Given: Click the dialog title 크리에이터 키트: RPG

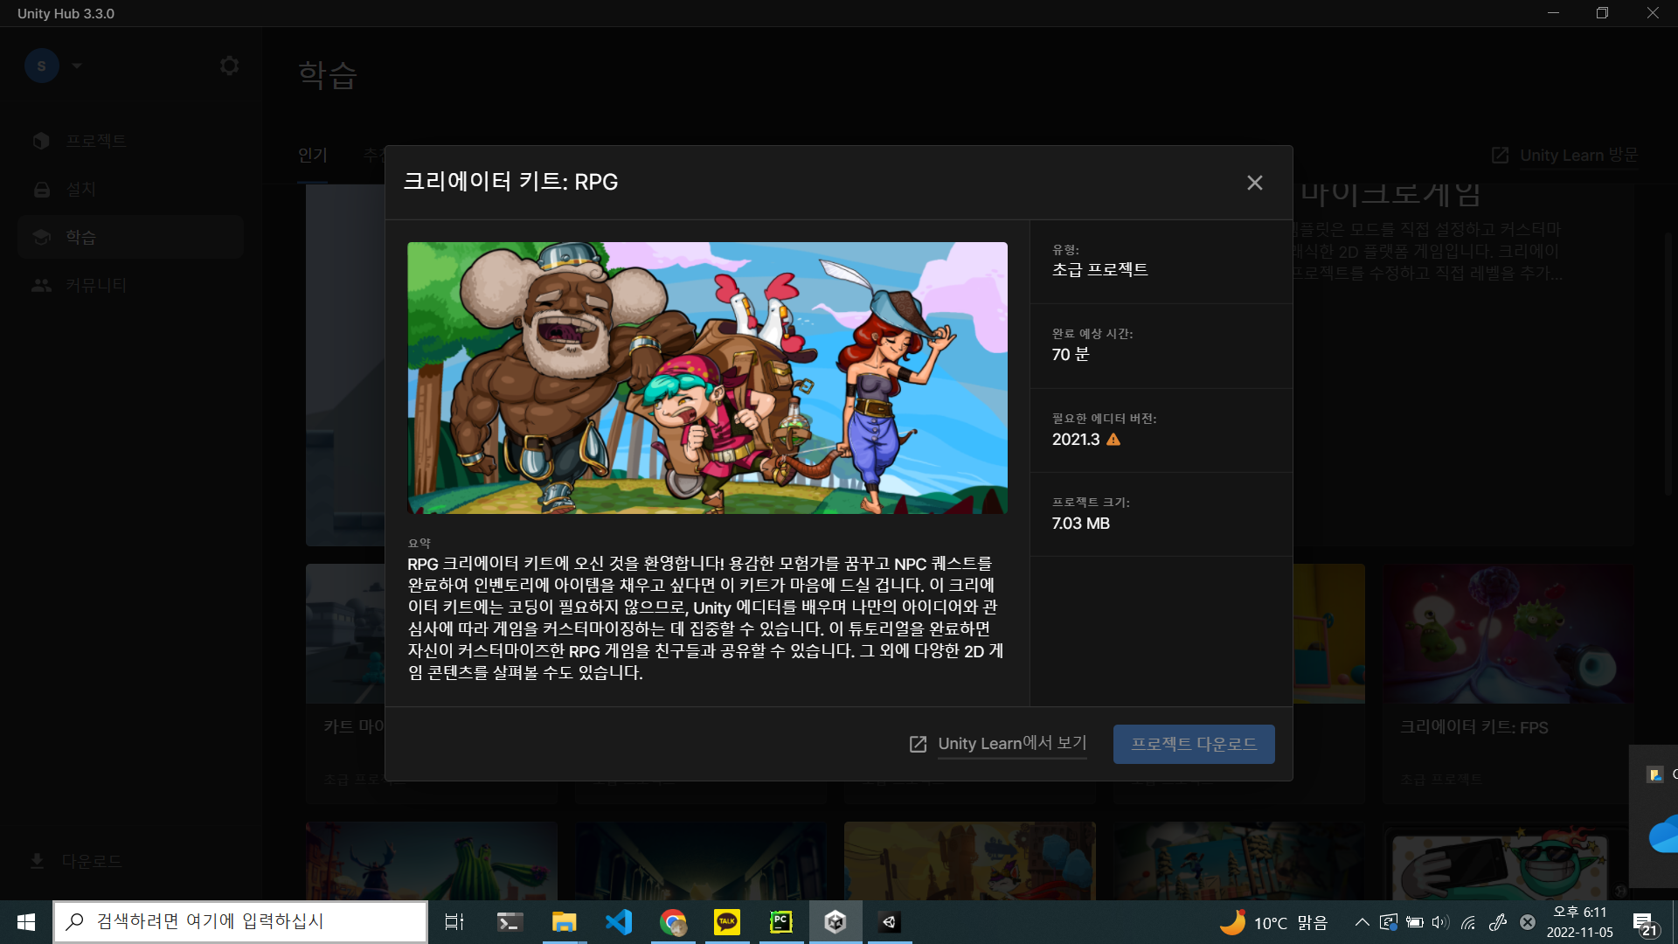Looking at the screenshot, I should coord(510,182).
